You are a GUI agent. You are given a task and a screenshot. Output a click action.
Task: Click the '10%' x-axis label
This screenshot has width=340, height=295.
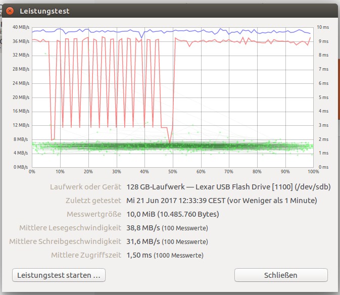point(60,172)
